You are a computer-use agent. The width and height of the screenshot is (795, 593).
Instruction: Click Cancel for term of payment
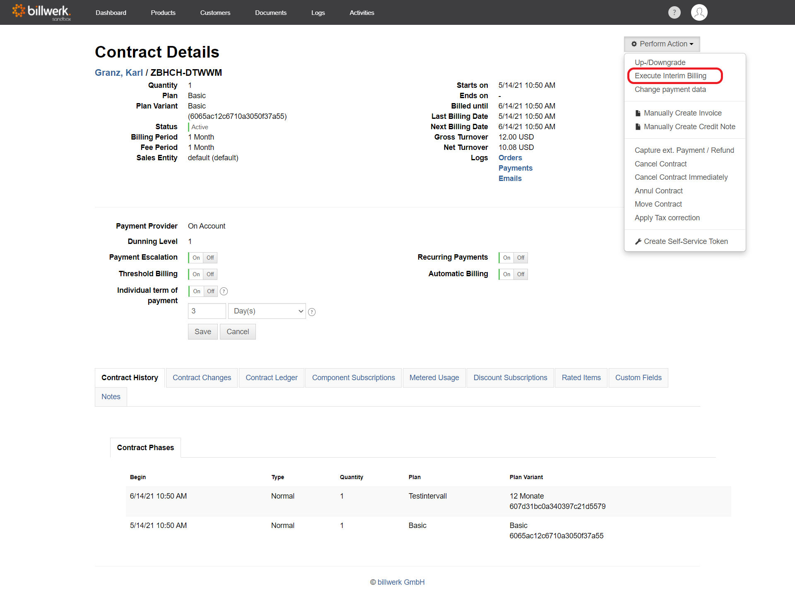pyautogui.click(x=238, y=332)
